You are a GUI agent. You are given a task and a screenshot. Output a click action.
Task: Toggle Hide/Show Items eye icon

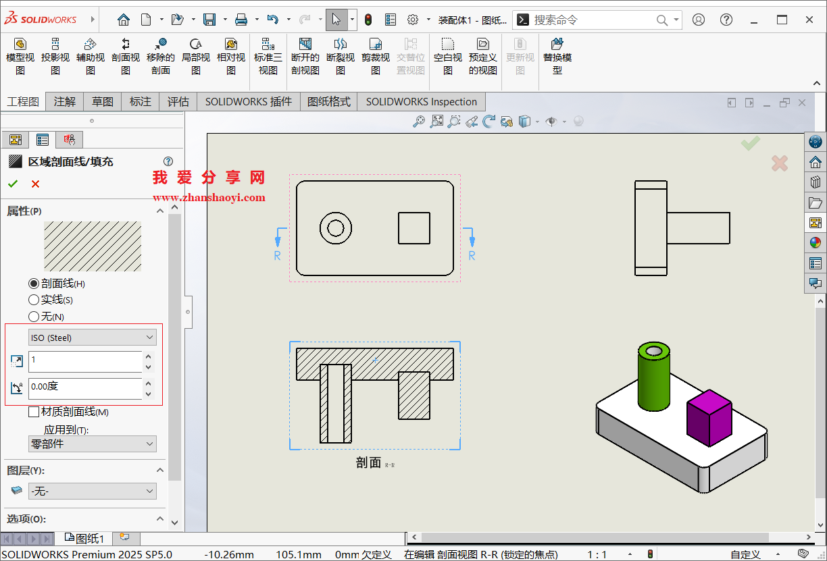point(551,122)
